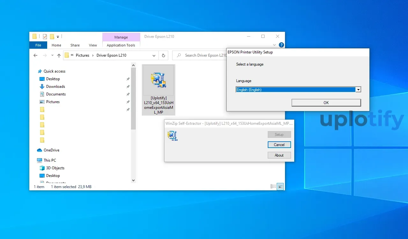Click Cancel in WinZip Self-Extractor

point(279,145)
